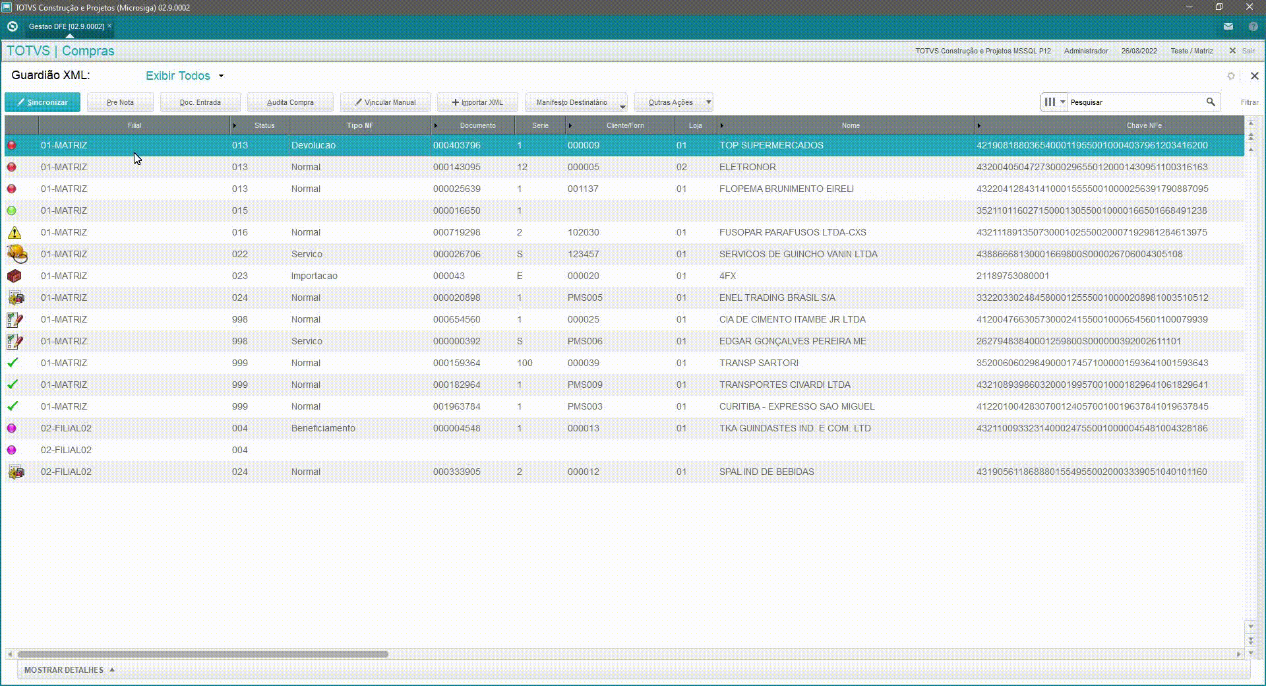Viewport: 1266px width, 686px height.
Task: Close the Guardião XML panel with X
Action: point(1254,76)
